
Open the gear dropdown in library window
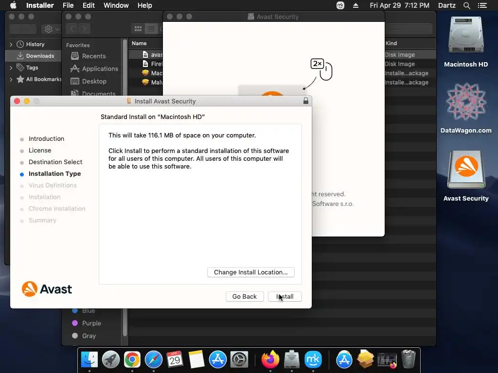(52, 29)
